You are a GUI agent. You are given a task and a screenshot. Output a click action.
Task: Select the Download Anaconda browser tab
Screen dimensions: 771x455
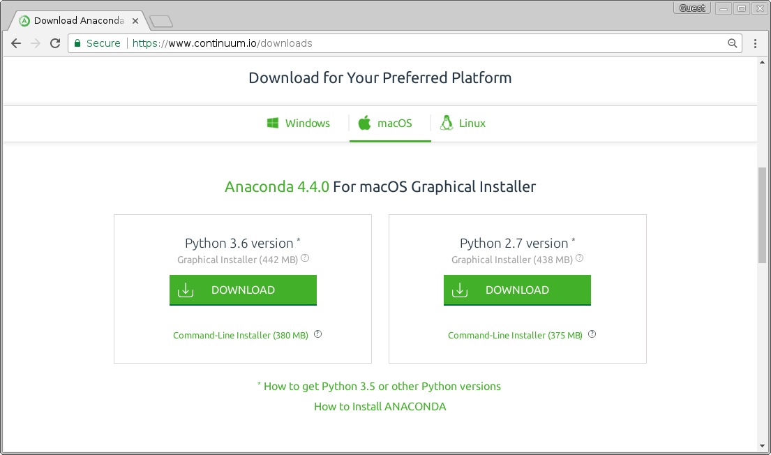[x=77, y=20]
